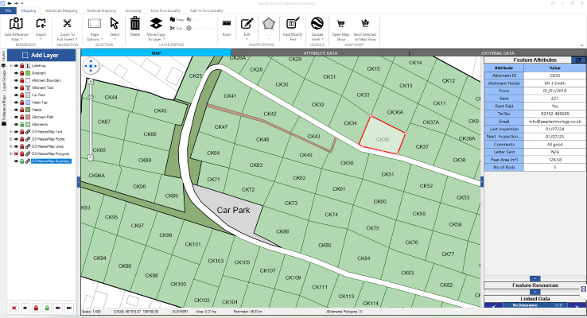Click the Add Layer button
This screenshot has width=587, height=318.
tap(41, 55)
